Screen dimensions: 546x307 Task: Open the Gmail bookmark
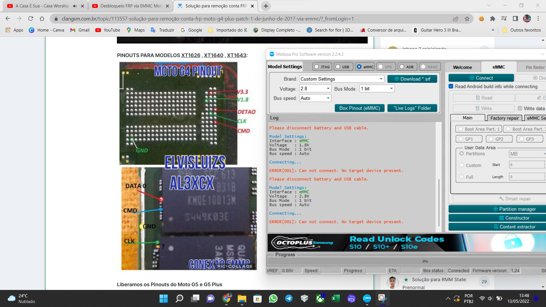pos(80,30)
